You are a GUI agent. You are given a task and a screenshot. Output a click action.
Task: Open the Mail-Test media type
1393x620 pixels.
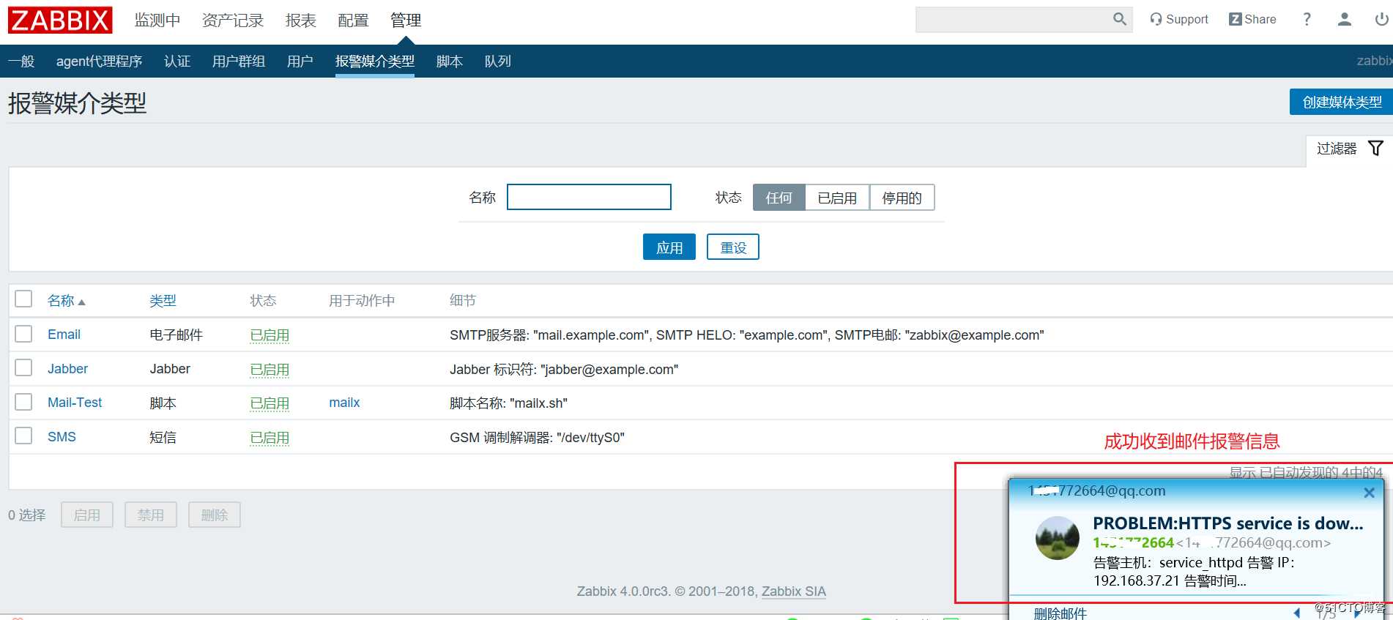pos(75,403)
